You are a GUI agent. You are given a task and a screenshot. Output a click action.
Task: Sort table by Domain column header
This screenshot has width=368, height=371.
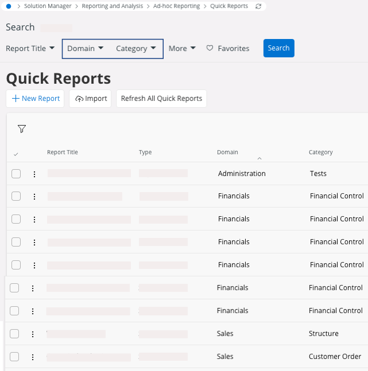(x=227, y=153)
